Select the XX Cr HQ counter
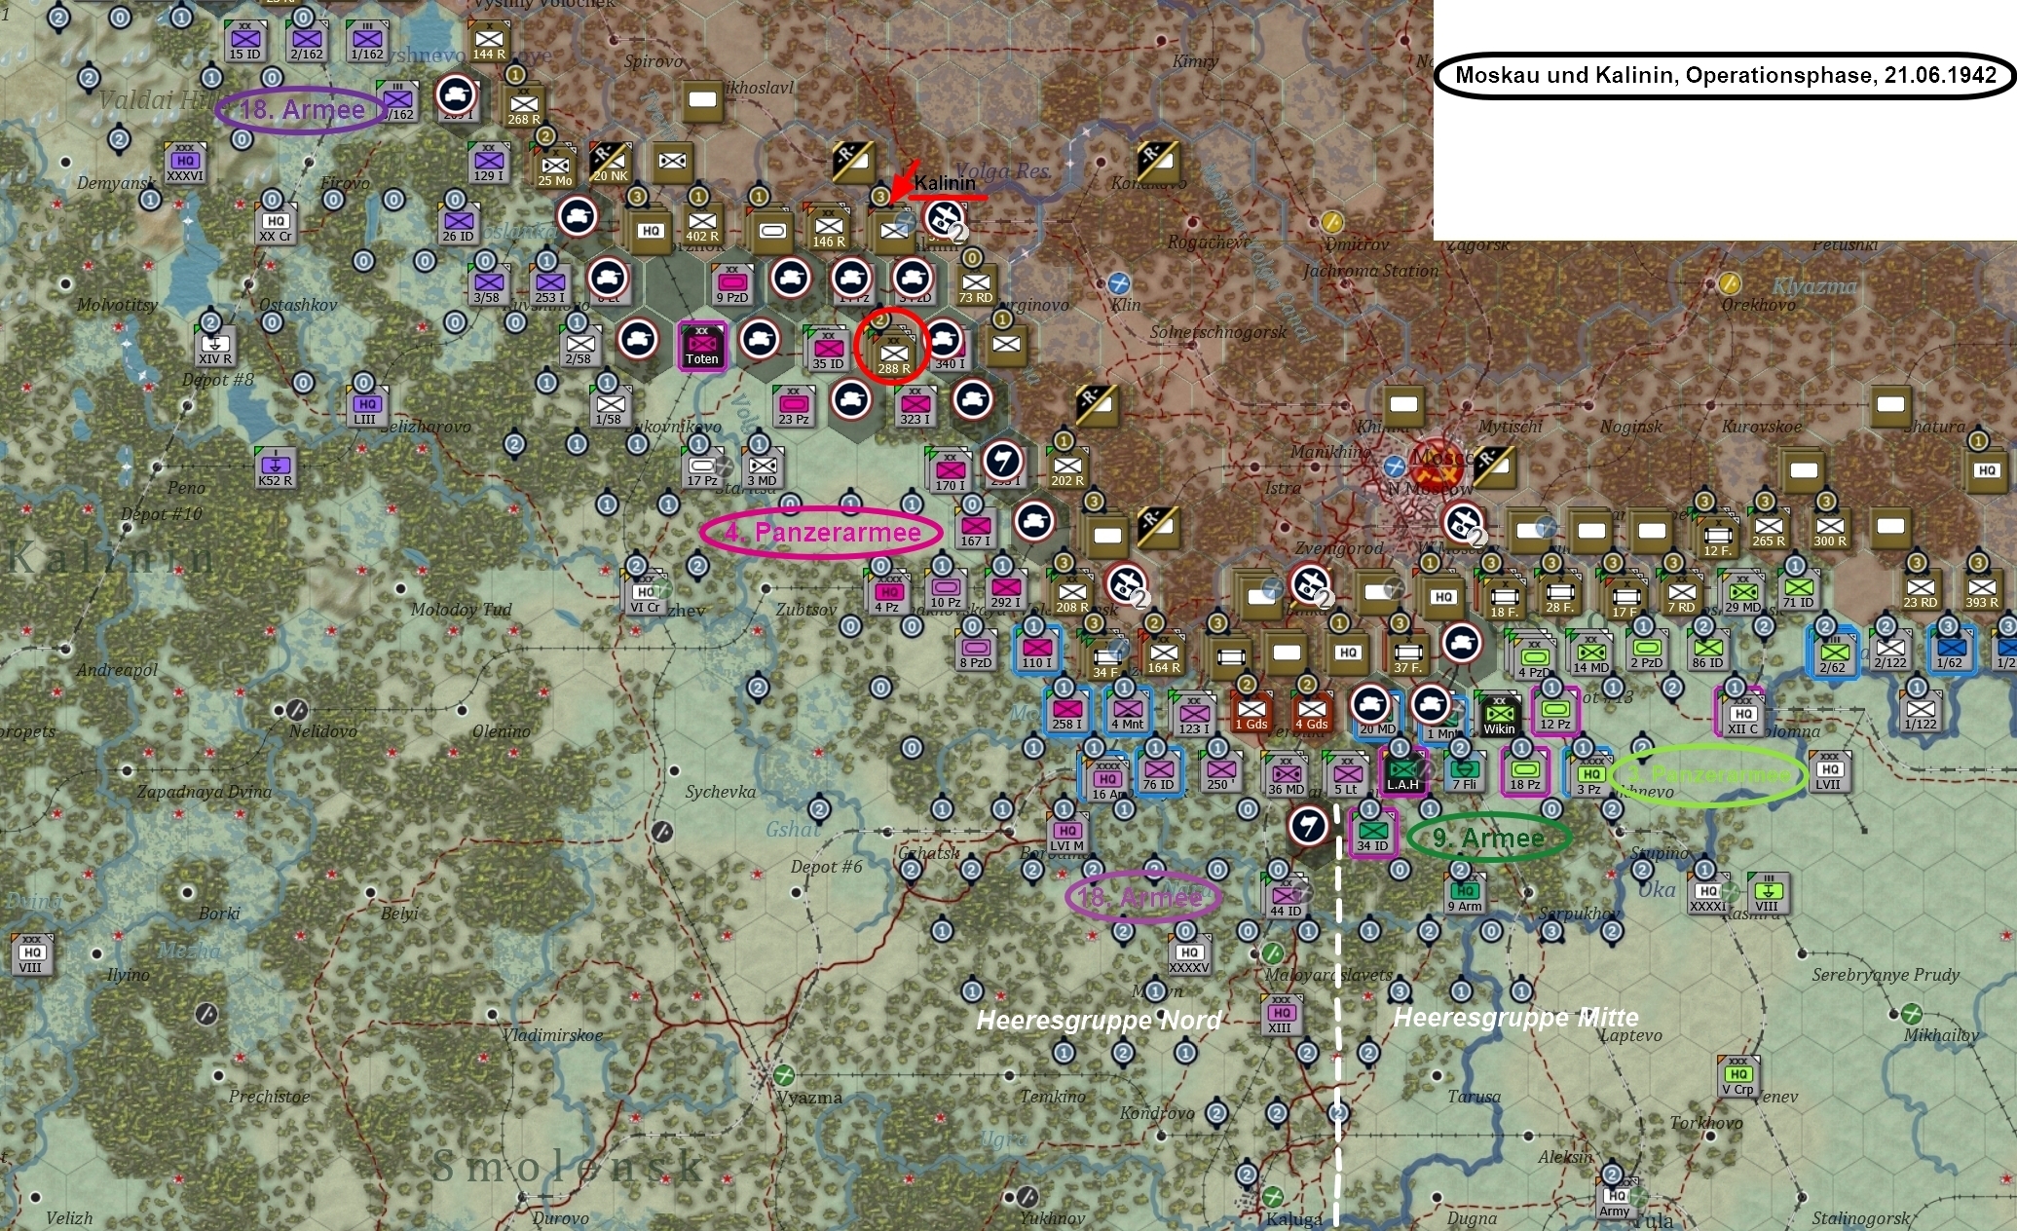Screen dimensions: 2017x1231 pyautogui.click(x=275, y=225)
